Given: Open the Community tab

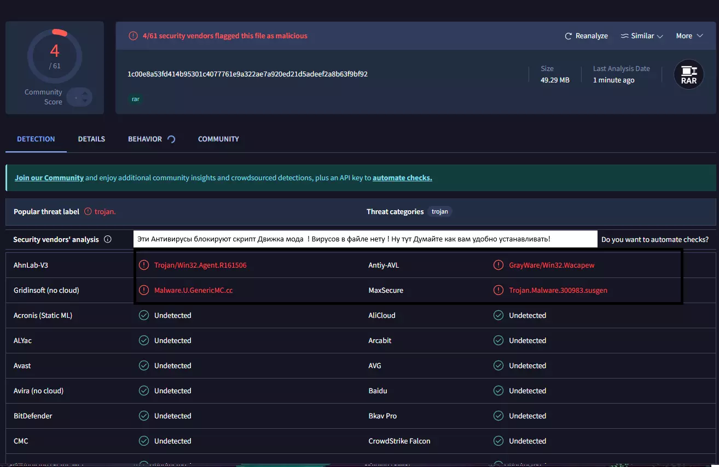Looking at the screenshot, I should tap(218, 139).
